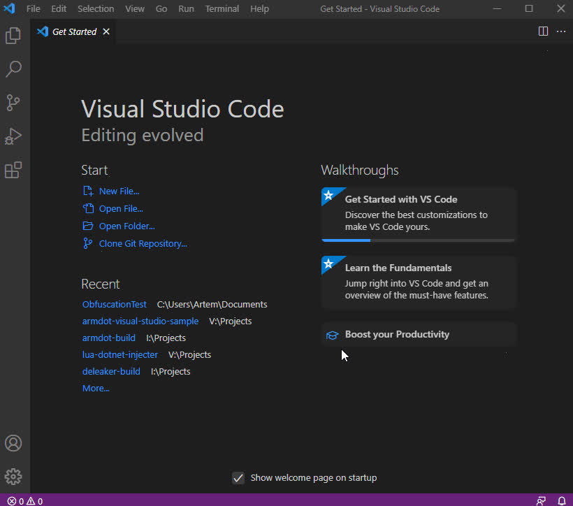
Task: Click the Run and Debug icon
Action: pos(14,136)
